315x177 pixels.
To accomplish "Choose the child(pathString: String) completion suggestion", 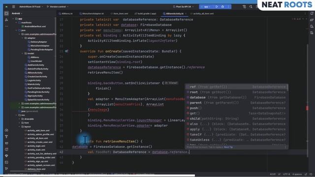I will tap(237, 118).
